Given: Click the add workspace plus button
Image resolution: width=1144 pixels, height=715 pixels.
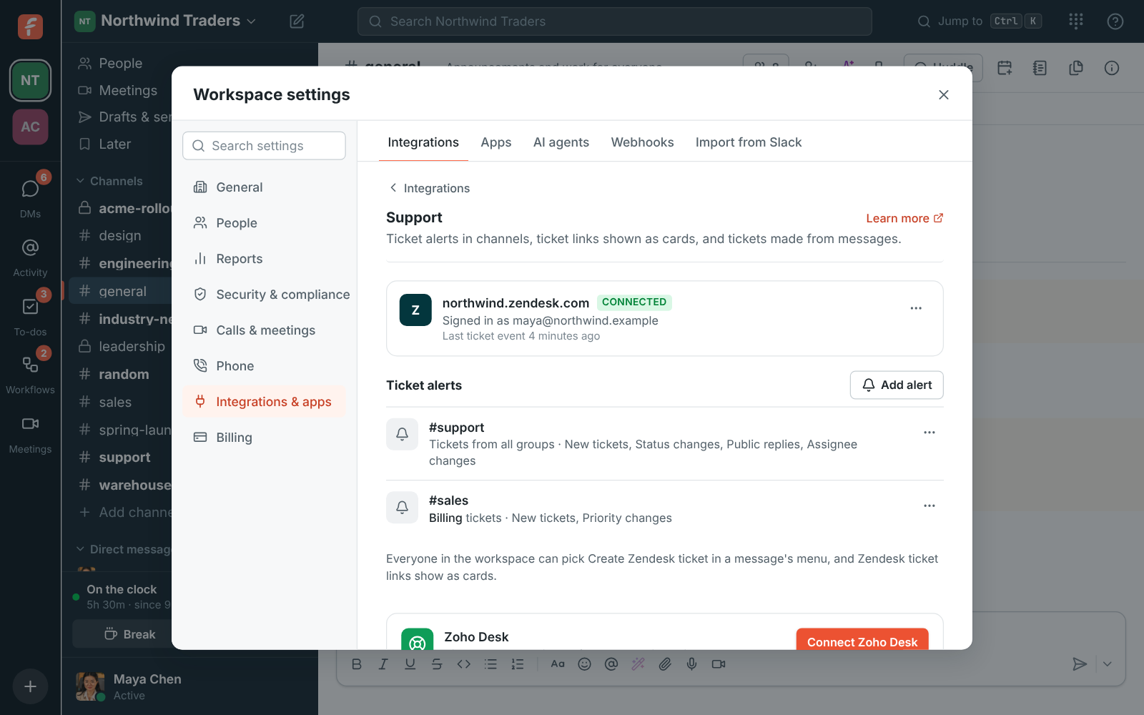Looking at the screenshot, I should pos(30,686).
